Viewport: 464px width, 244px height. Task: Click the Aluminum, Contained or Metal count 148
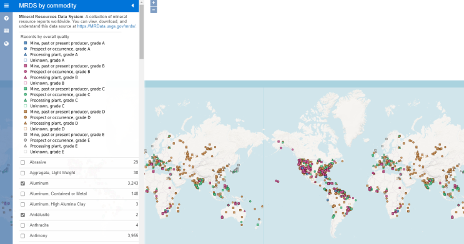135,193
